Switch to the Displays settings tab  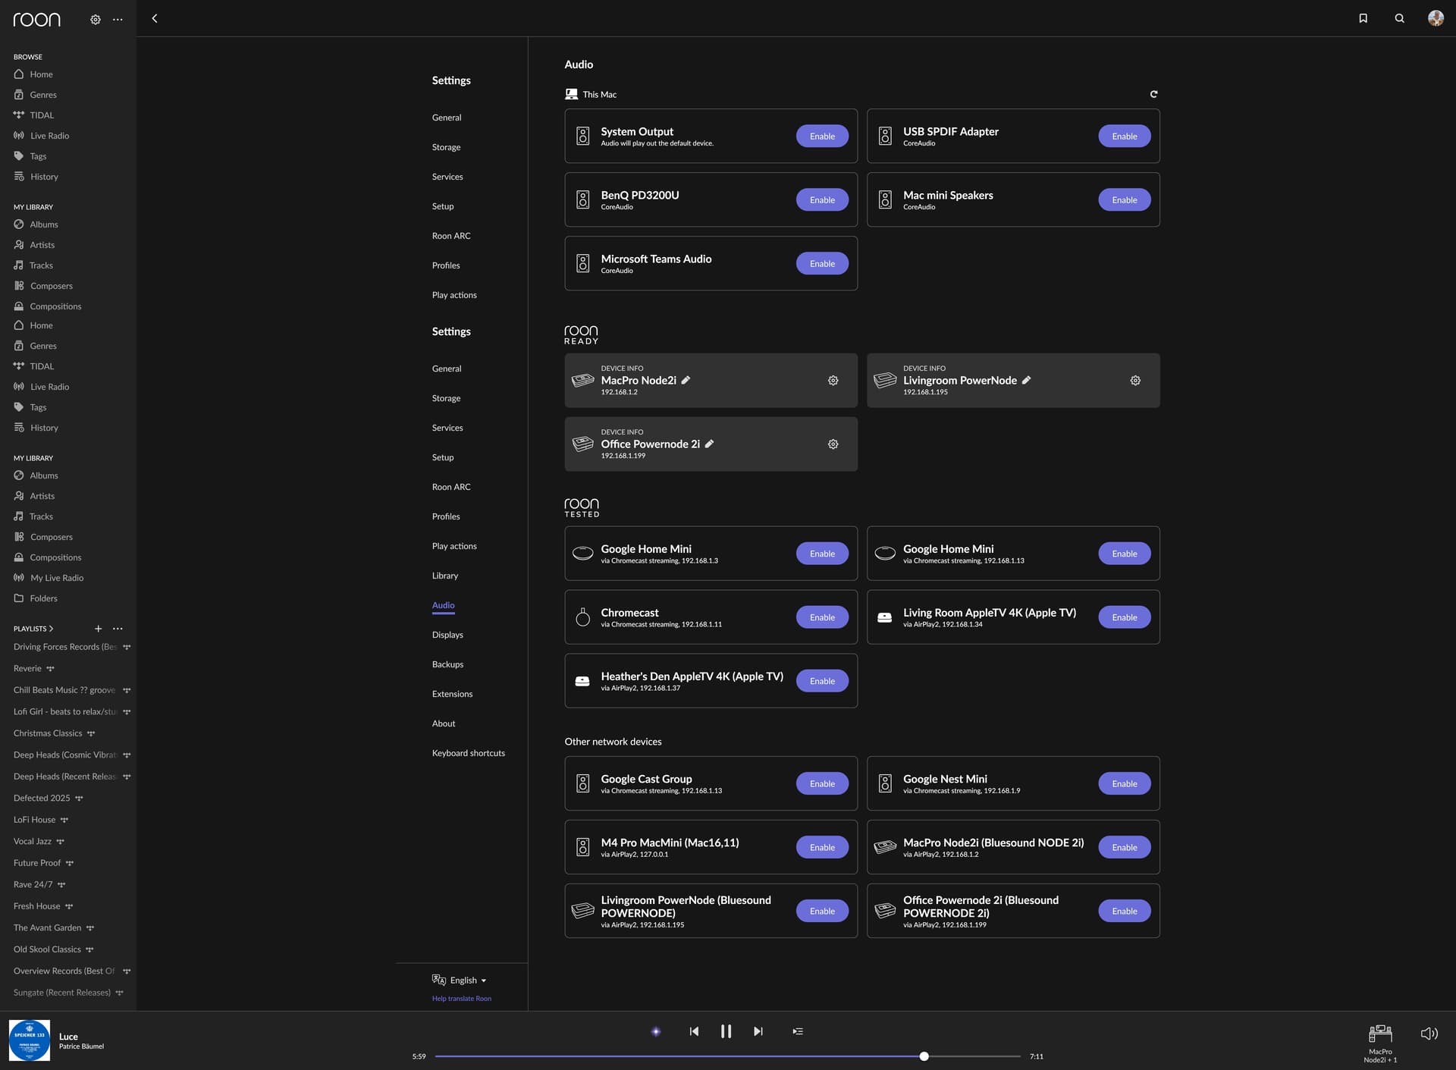pyautogui.click(x=447, y=635)
